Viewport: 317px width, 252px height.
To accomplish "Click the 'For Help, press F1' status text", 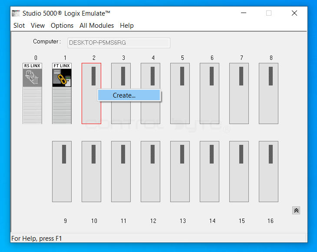I will (36, 239).
